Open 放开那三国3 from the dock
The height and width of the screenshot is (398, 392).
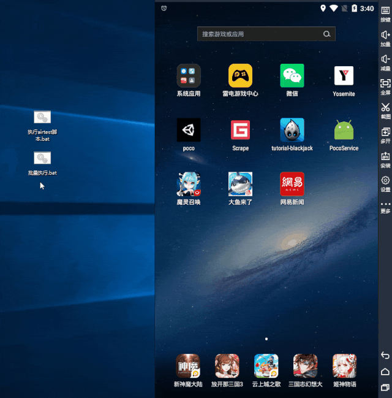click(227, 365)
